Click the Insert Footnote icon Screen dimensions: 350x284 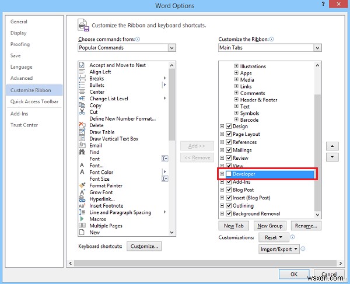82,206
